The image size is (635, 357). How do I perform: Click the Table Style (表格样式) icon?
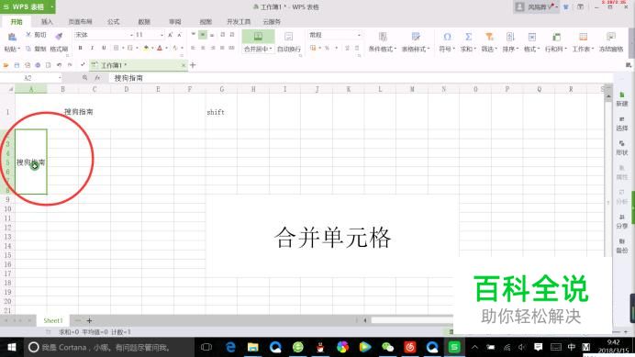click(416, 37)
